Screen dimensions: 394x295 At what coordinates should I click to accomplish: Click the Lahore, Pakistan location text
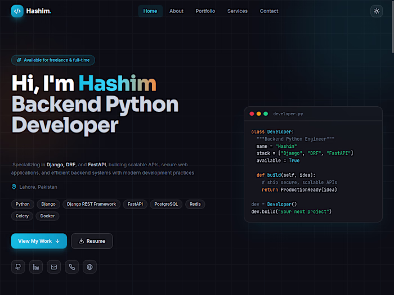(x=38, y=187)
